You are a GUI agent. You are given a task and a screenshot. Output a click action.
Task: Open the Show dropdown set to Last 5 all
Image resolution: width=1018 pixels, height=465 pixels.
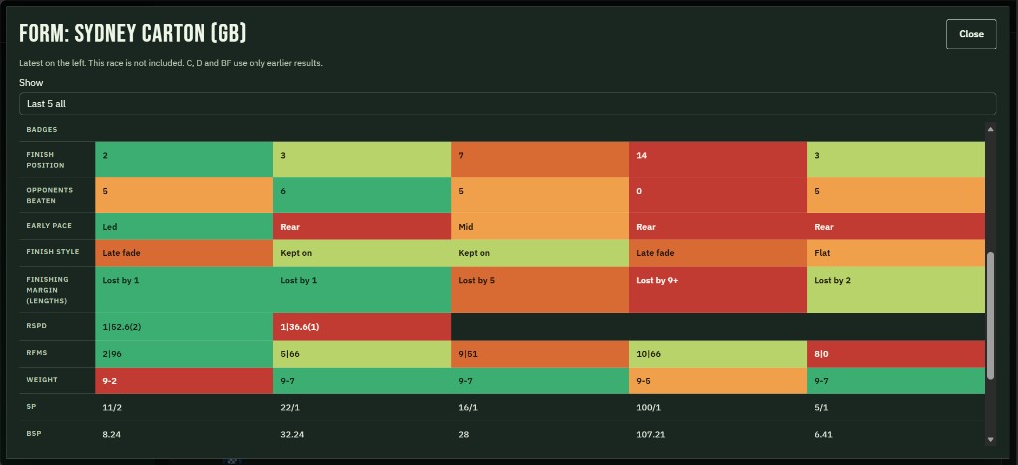coord(507,103)
